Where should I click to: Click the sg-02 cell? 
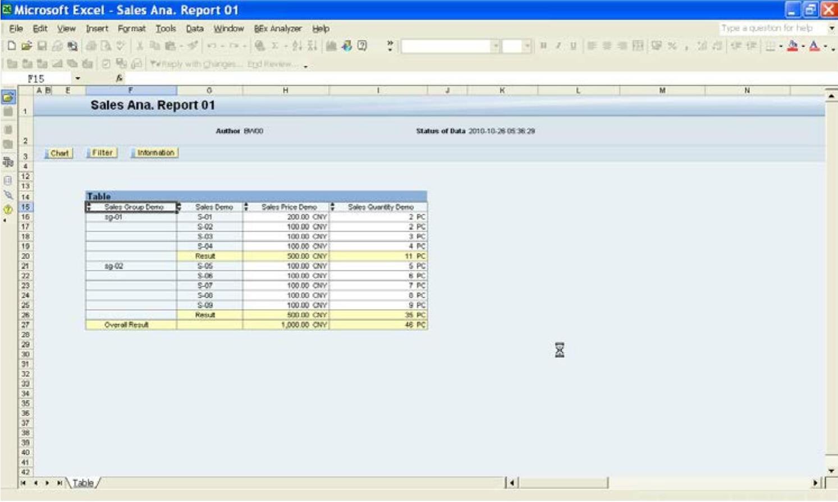pos(131,266)
